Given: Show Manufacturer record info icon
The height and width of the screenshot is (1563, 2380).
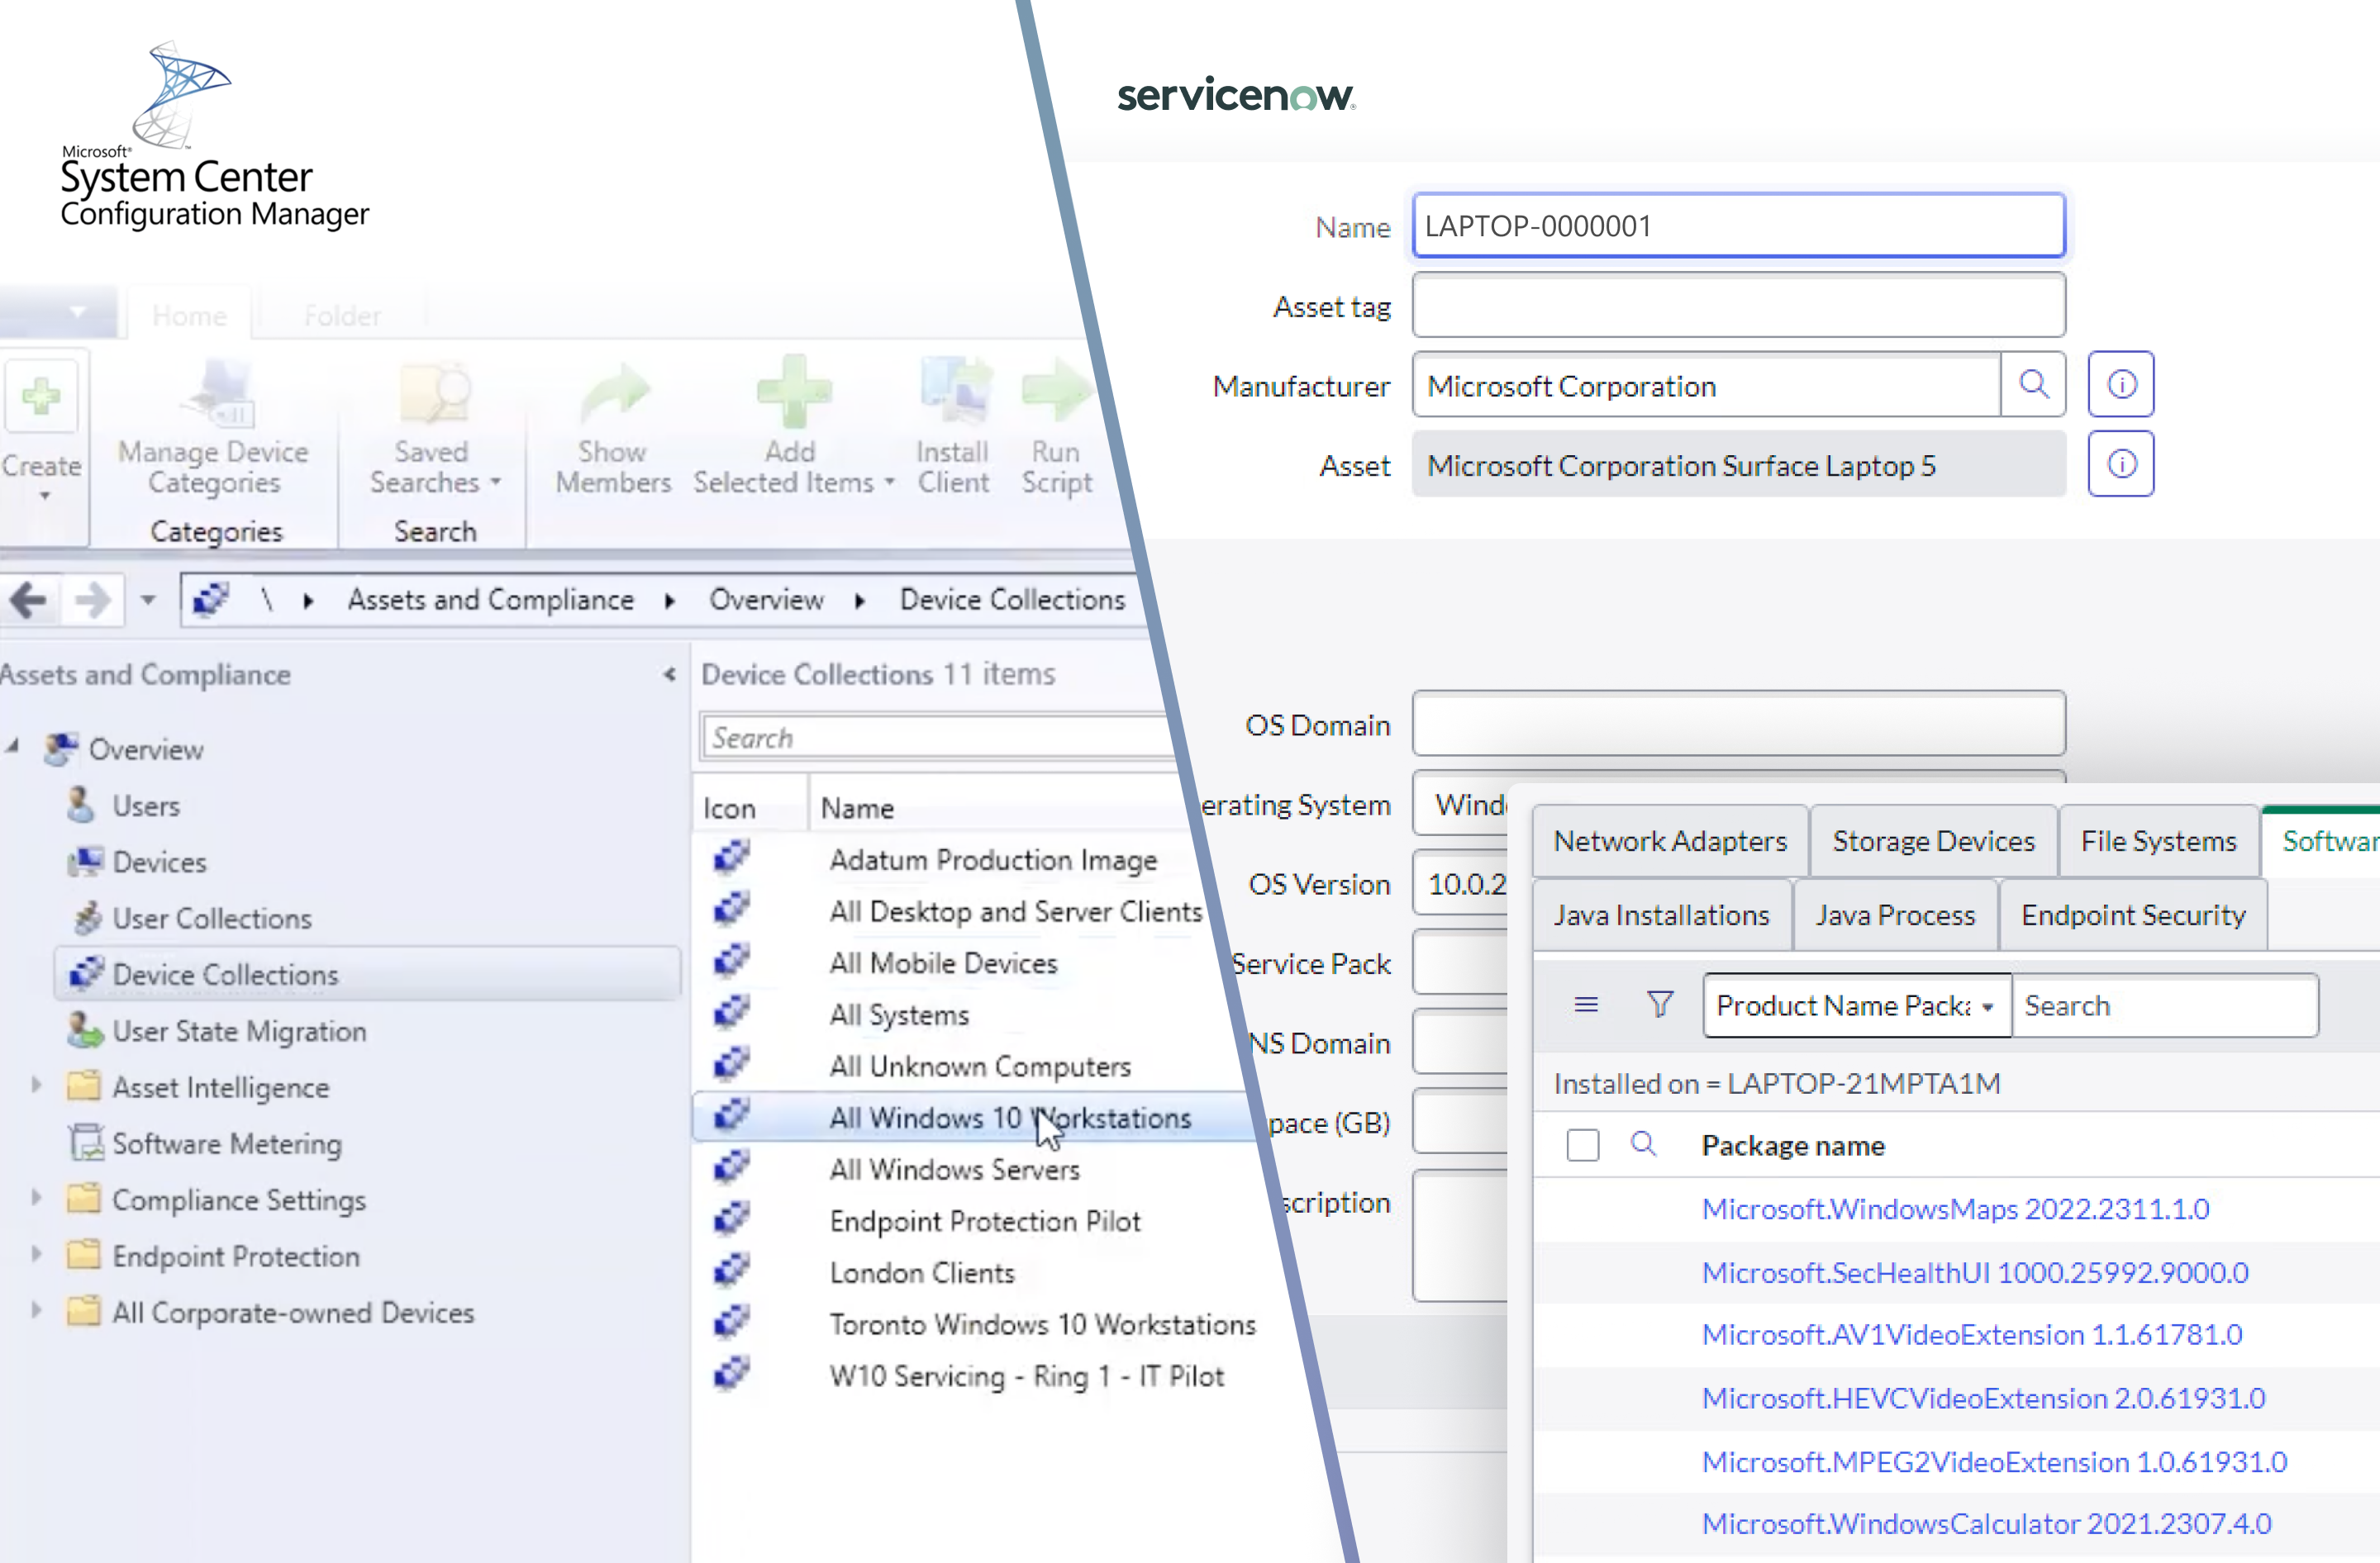Looking at the screenshot, I should (2121, 385).
